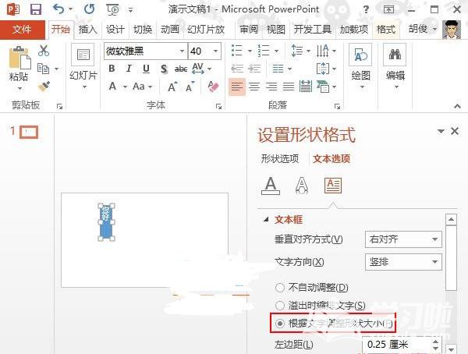Click the Save icon in quick access toolbar
This screenshot has width=468, height=354.
tap(36, 9)
